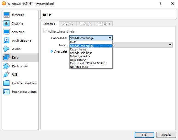Click the Interfaccia utente label
Image resolution: width=178 pixels, height=140 pixels.
tap(24, 92)
